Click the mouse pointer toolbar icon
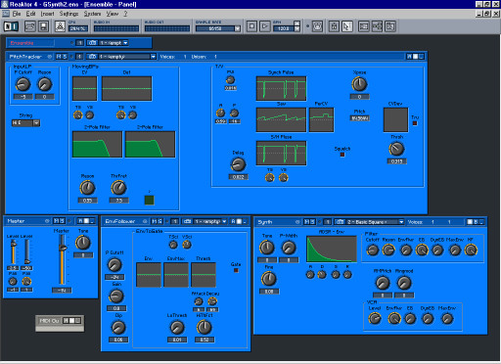 (347, 26)
